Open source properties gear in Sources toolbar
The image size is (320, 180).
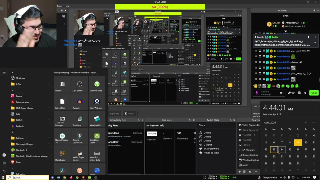250,172
